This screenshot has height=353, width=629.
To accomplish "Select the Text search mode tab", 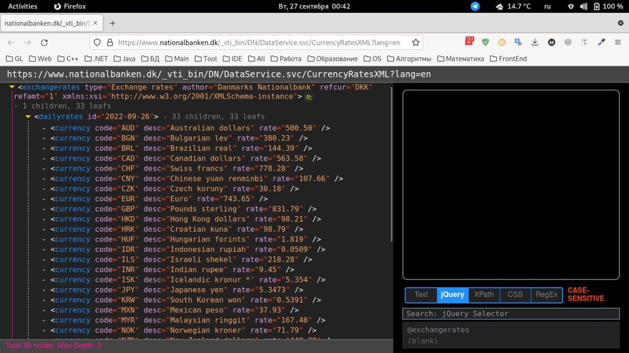I will point(421,295).
